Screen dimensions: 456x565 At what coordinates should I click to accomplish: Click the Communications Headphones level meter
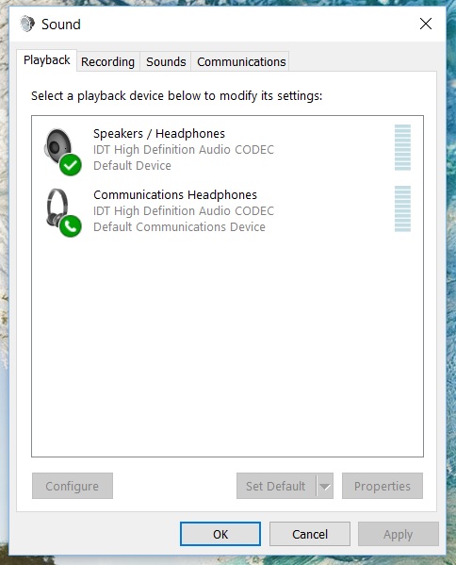tap(402, 208)
